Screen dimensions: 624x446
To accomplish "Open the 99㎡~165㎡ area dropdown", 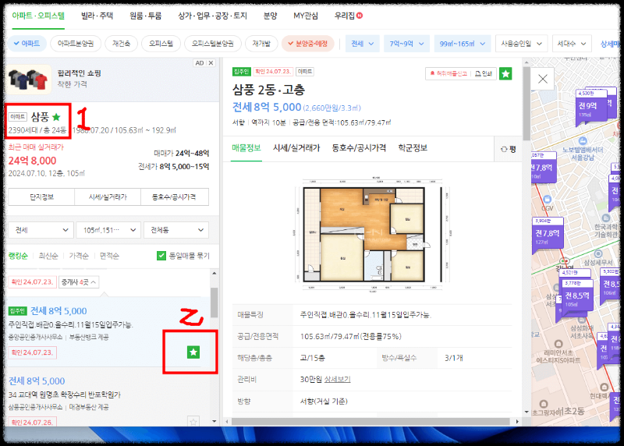I will [463, 44].
